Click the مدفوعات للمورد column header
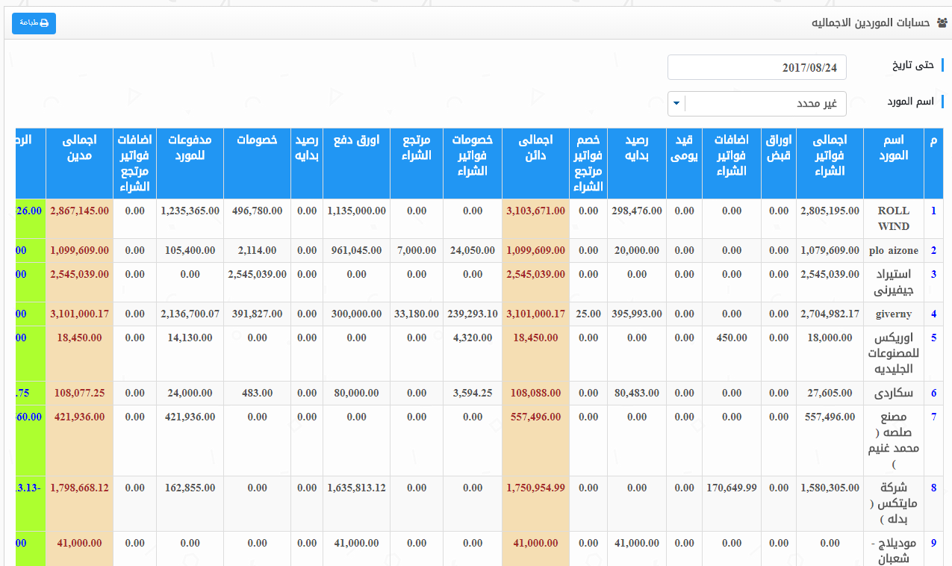The width and height of the screenshot is (952, 566). pyautogui.click(x=190, y=148)
